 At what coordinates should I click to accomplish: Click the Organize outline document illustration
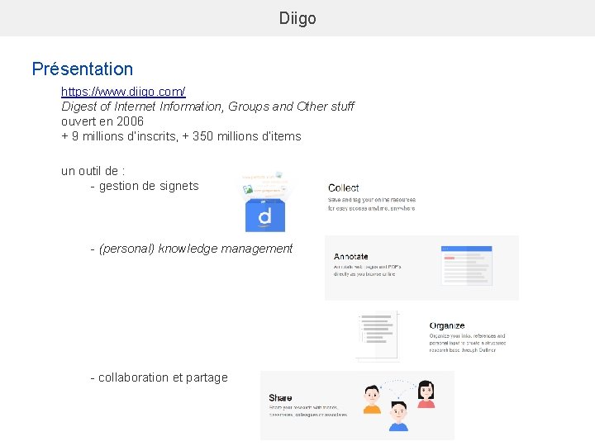378,335
